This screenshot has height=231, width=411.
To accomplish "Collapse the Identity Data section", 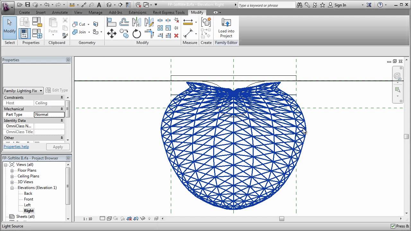I will pos(62,121).
